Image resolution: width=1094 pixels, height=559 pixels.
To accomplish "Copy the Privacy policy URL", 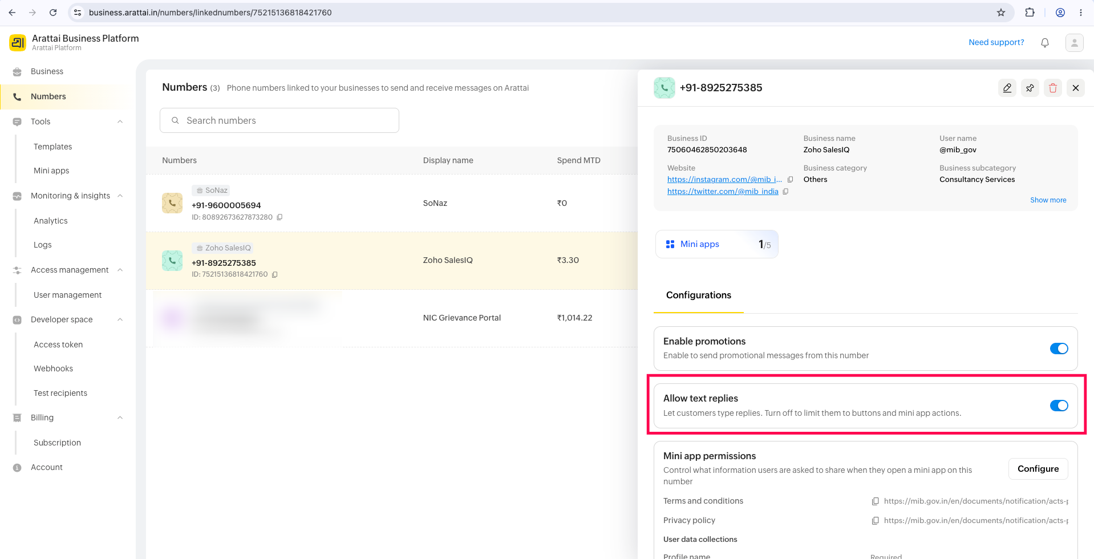I will point(875,521).
